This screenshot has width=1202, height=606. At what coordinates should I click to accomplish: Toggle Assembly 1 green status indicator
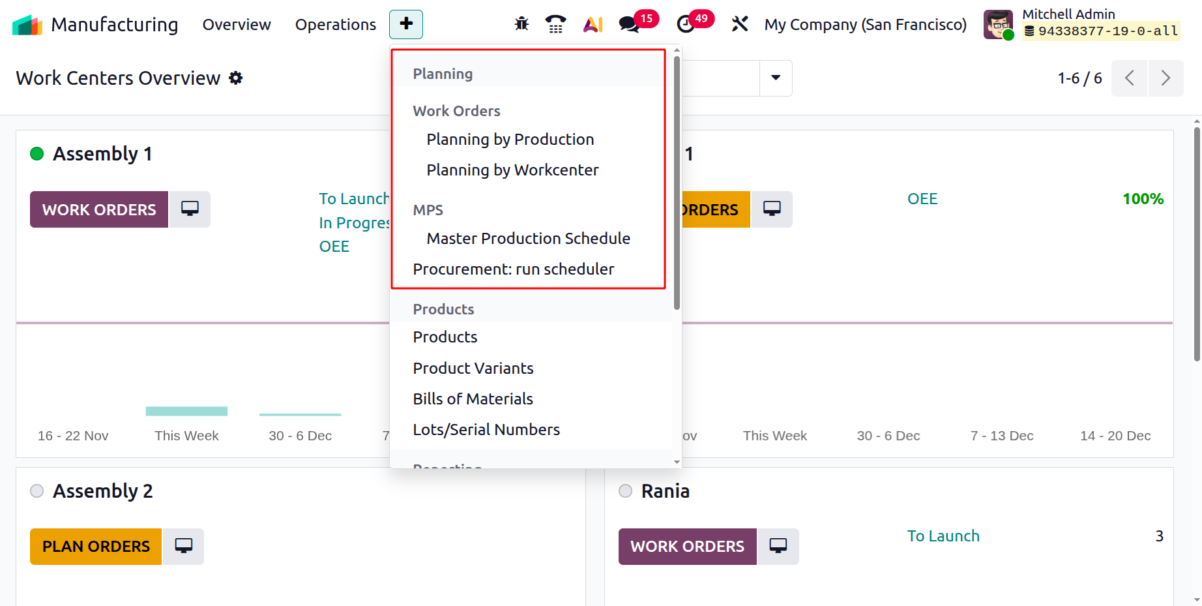(x=37, y=154)
